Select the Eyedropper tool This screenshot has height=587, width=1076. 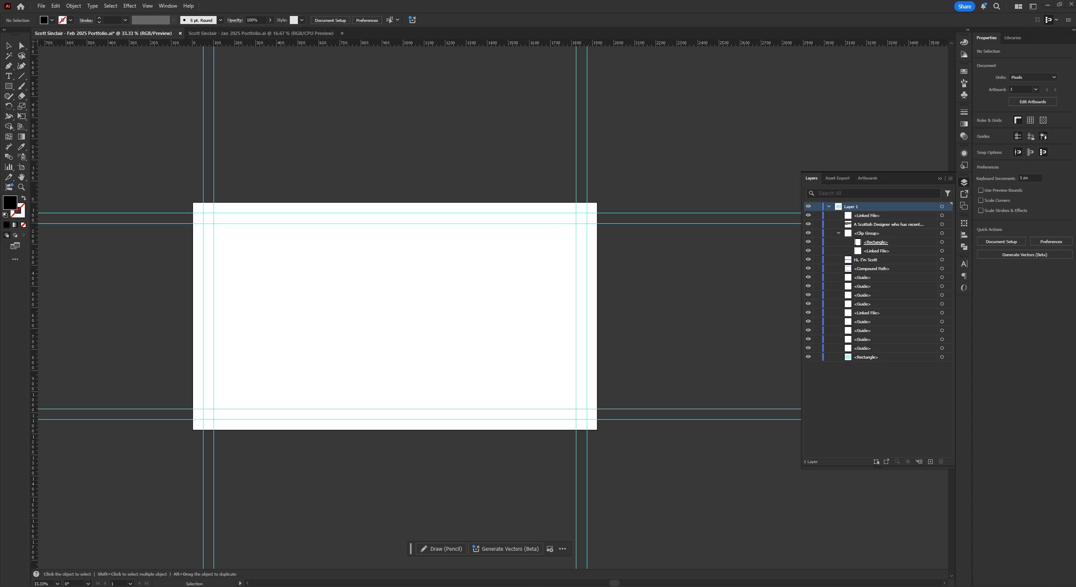tap(21, 147)
